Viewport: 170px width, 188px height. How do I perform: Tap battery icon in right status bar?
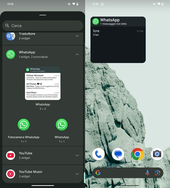pyautogui.click(x=162, y=4)
